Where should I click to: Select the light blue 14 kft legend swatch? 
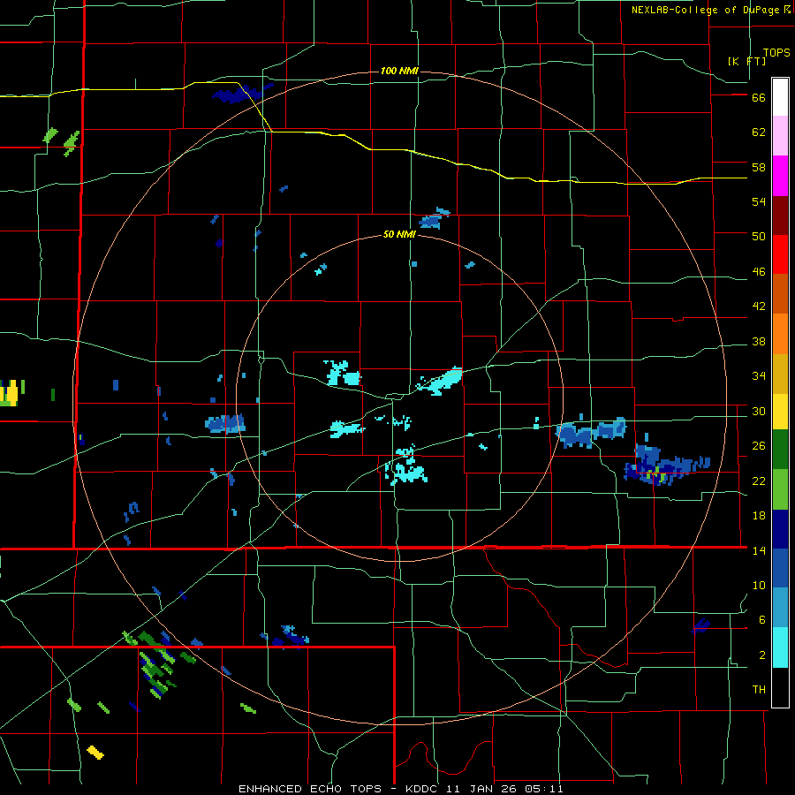pyautogui.click(x=780, y=608)
